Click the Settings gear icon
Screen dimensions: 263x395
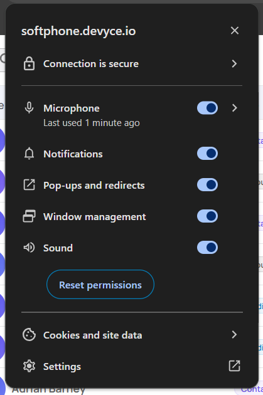[29, 366]
